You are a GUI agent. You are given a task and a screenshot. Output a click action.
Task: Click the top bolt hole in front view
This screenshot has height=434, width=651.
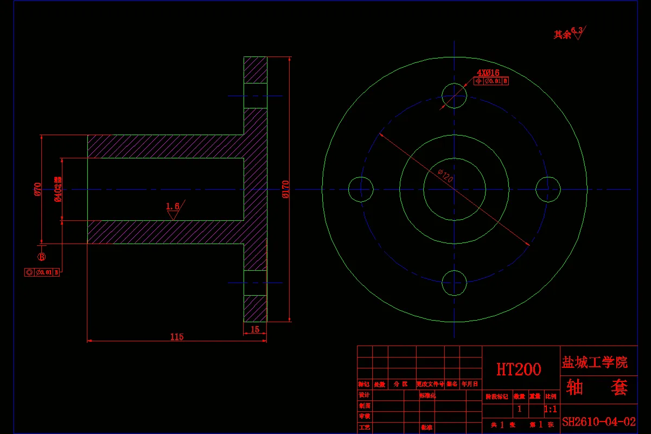pos(454,96)
